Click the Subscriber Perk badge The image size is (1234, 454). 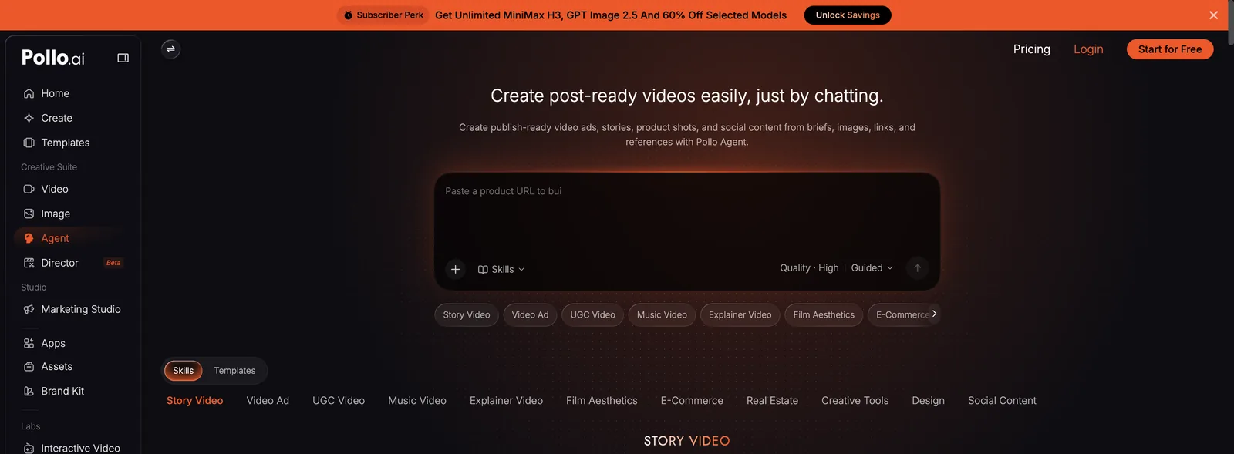coord(383,15)
